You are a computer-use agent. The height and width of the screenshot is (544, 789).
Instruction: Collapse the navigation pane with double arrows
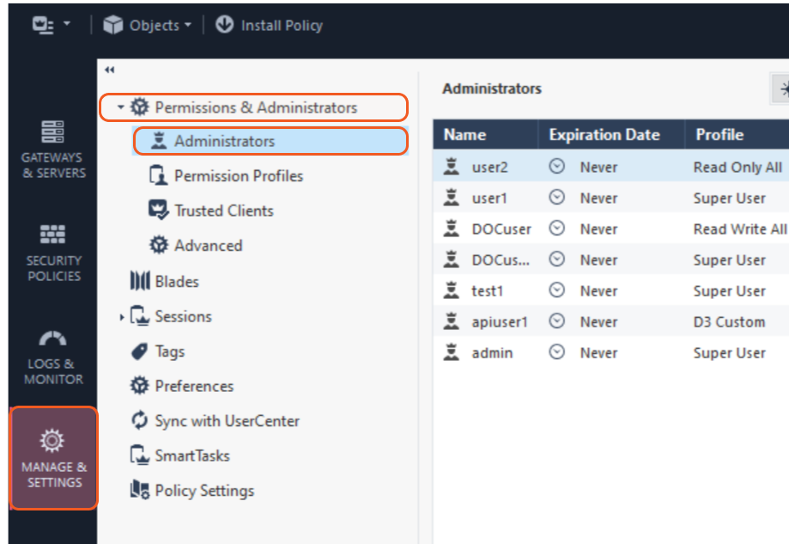(x=109, y=70)
